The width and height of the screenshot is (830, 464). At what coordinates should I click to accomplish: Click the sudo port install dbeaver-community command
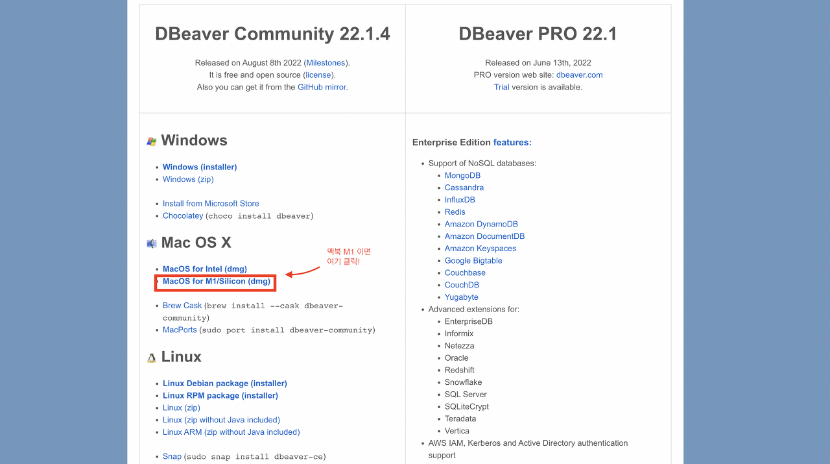287,330
